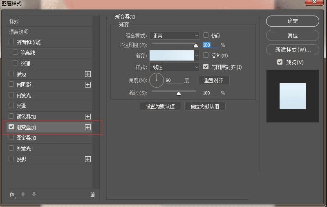Enable the 外发光 checkbox

click(x=11, y=148)
